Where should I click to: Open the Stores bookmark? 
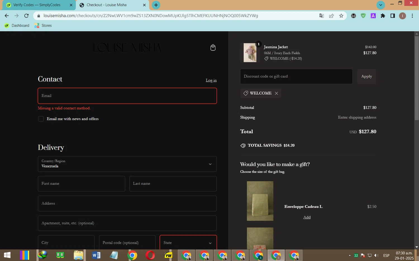coord(43,26)
